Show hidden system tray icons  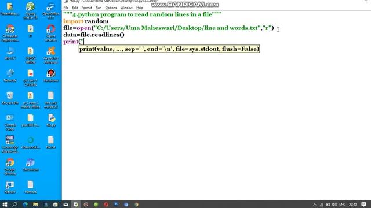[x=315, y=205]
